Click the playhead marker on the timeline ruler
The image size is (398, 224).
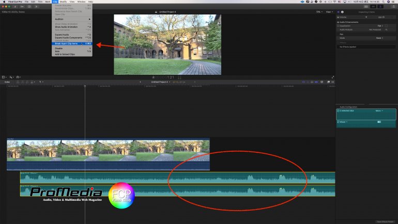click(x=85, y=86)
